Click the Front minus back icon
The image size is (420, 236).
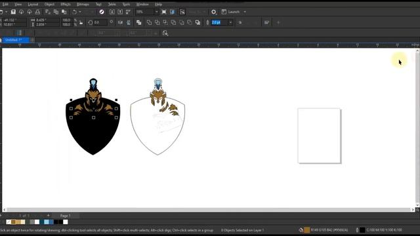(182, 22)
